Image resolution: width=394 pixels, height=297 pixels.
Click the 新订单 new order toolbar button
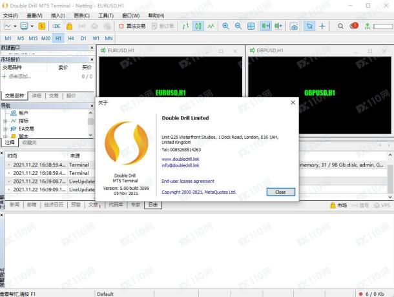(163, 26)
